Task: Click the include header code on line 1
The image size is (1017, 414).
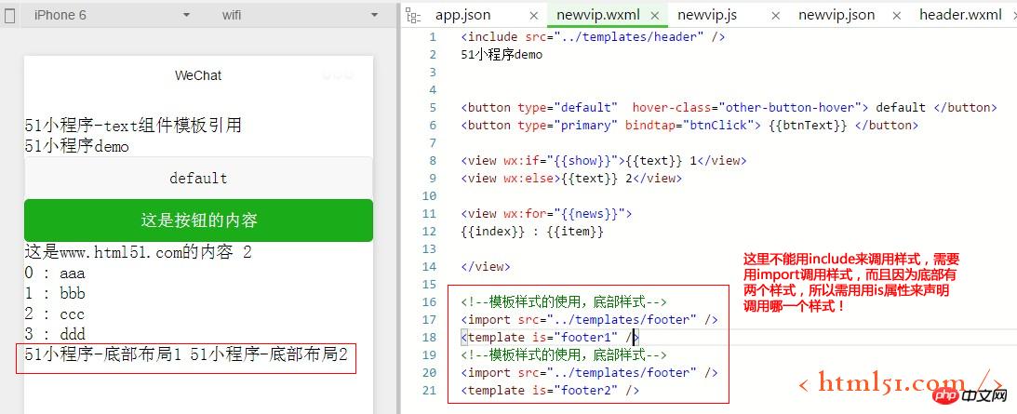Action: (593, 36)
